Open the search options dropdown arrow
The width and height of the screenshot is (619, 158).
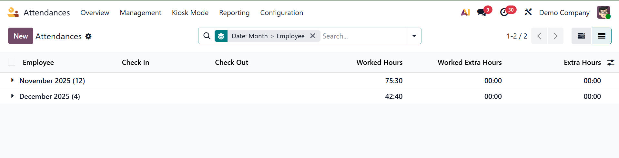pos(414,36)
